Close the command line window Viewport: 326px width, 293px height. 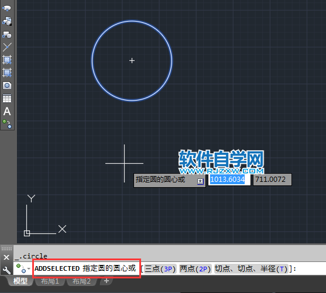(6, 257)
